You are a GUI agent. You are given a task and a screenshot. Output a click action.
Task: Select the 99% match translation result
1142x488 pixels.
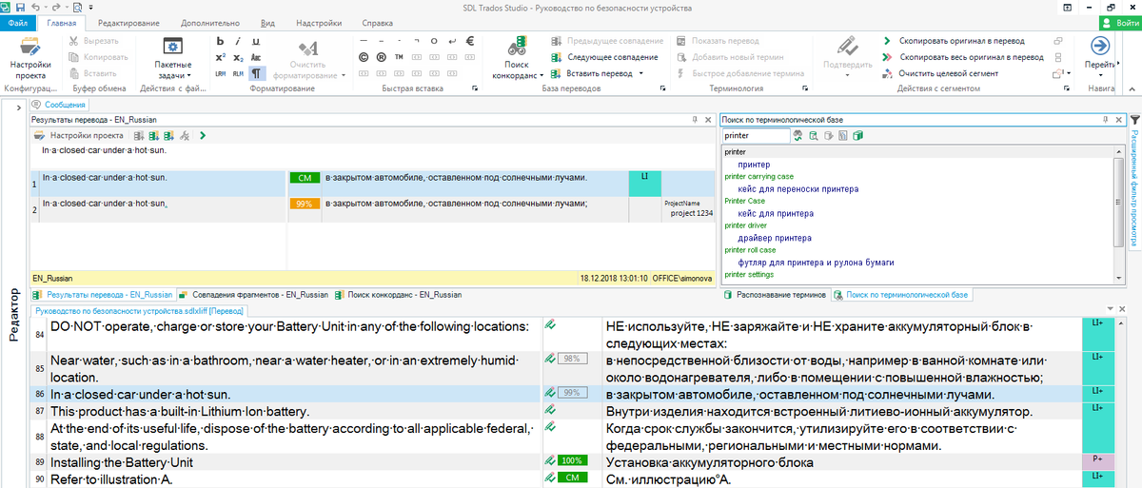click(372, 209)
